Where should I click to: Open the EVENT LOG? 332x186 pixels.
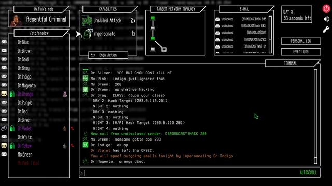click(x=301, y=52)
